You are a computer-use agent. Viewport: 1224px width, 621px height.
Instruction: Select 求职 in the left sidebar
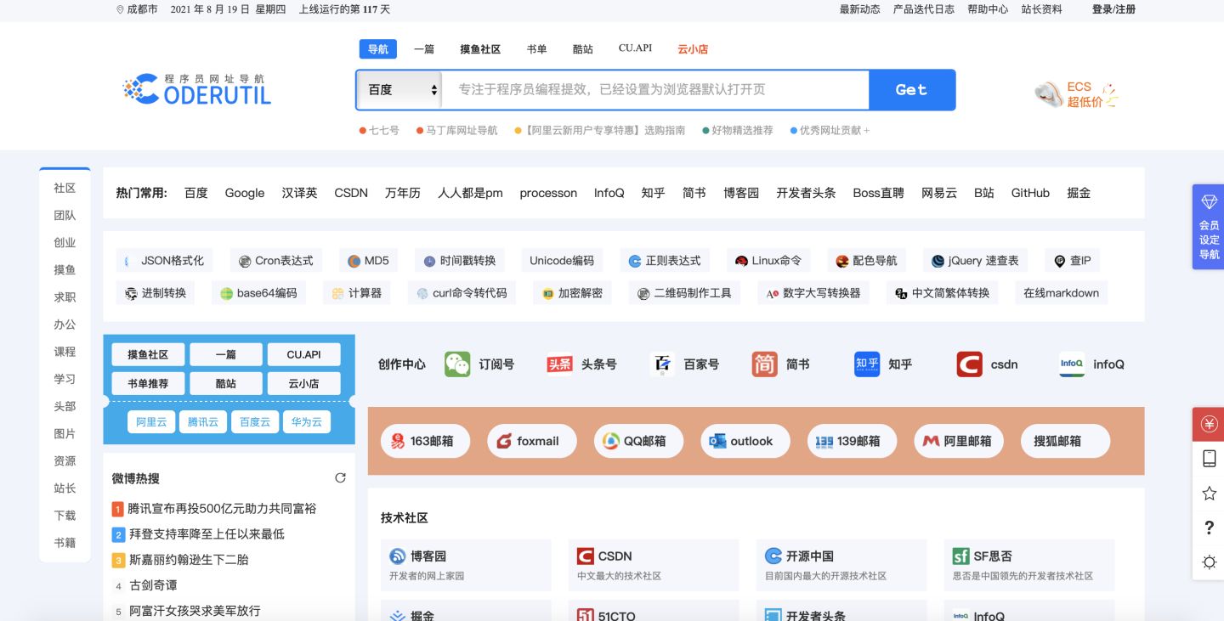pos(65,297)
